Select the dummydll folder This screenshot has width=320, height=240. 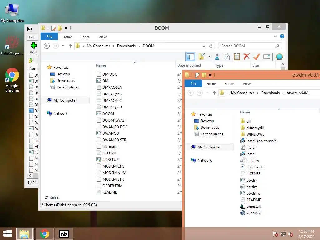255,128
